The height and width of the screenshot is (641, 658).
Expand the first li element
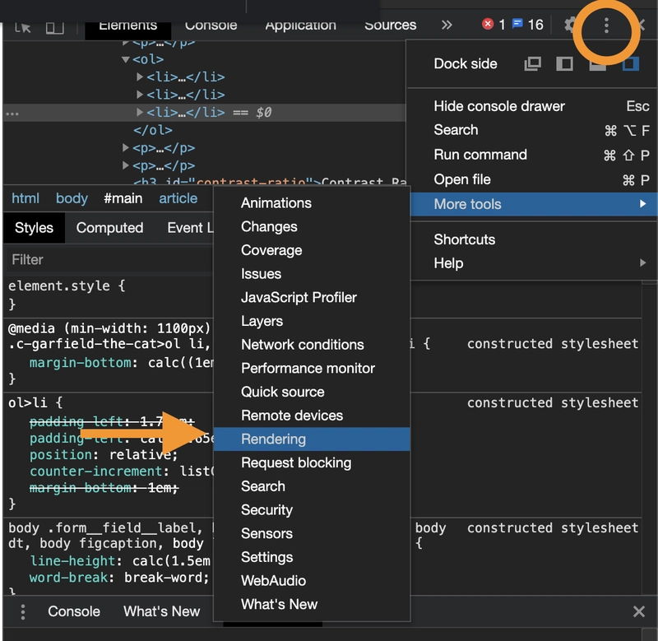[x=140, y=77]
